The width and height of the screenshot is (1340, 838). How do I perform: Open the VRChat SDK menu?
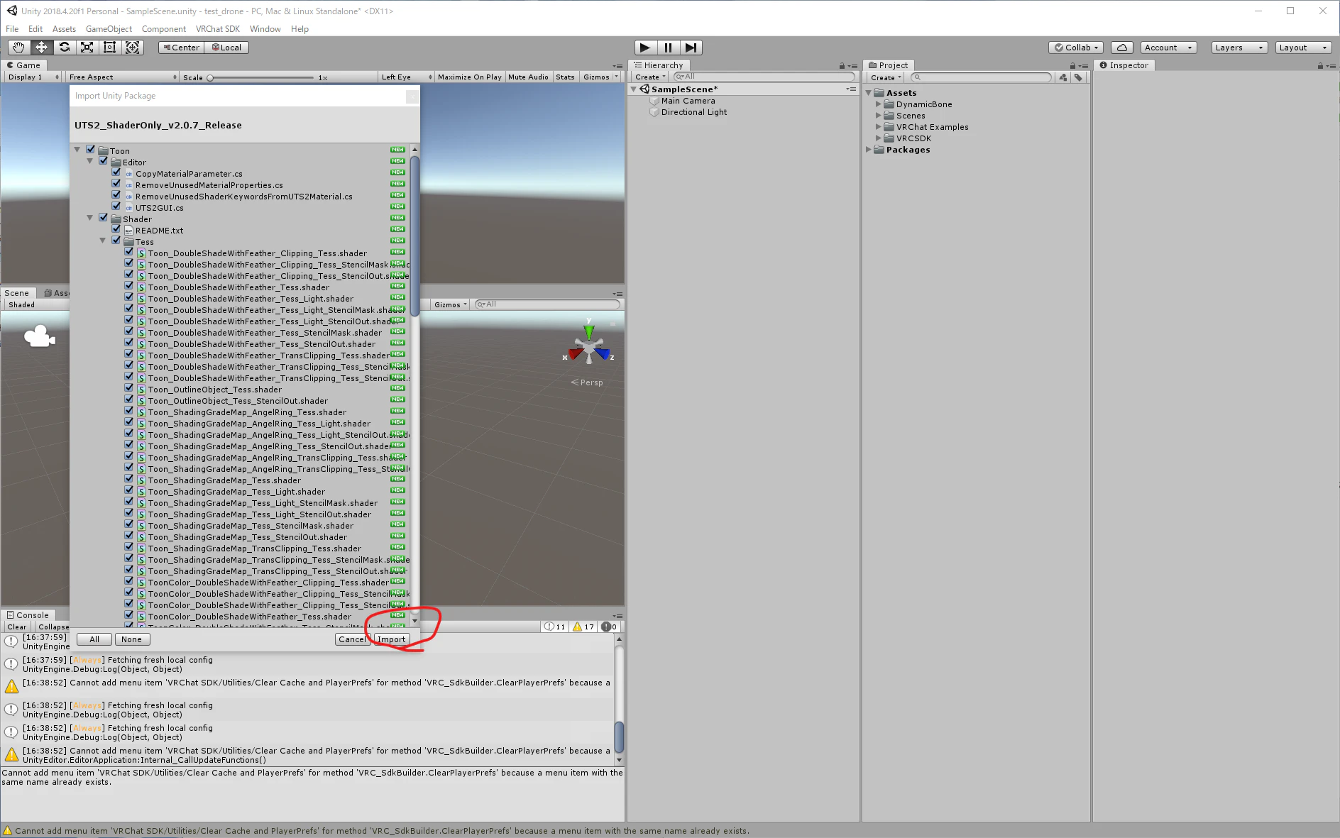tap(218, 29)
